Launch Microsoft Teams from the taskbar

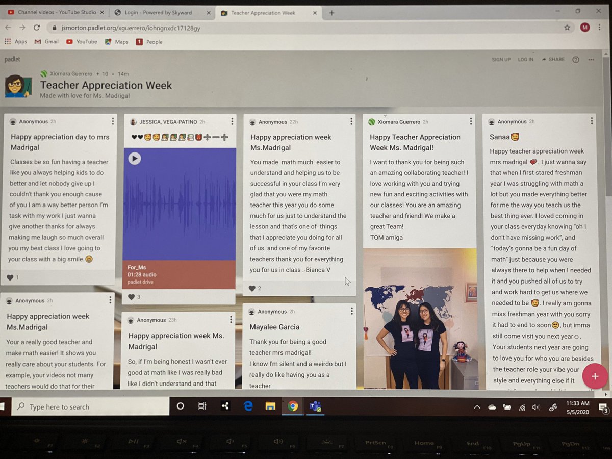pos(315,406)
